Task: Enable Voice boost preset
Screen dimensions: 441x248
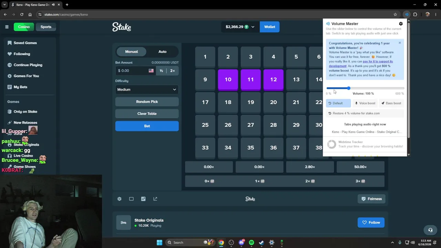Action: click(365, 103)
